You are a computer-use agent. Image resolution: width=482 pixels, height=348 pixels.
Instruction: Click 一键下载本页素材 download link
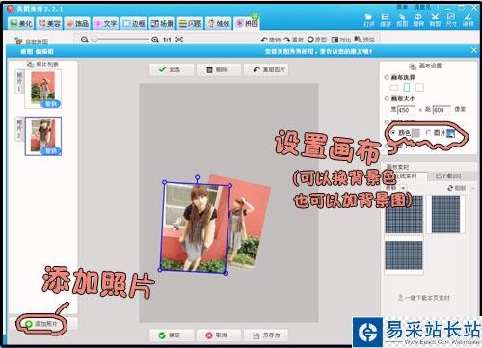[x=424, y=298]
